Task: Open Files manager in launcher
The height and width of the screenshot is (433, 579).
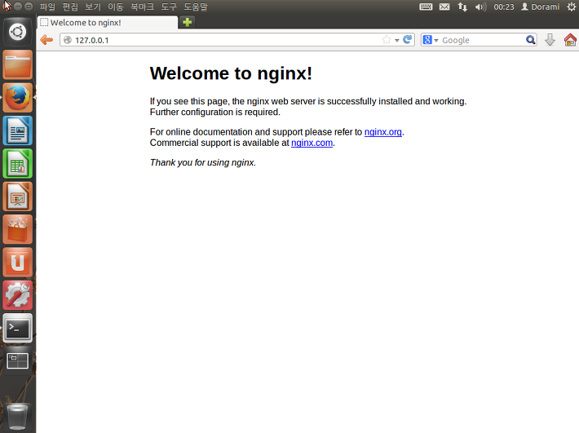Action: click(x=17, y=65)
